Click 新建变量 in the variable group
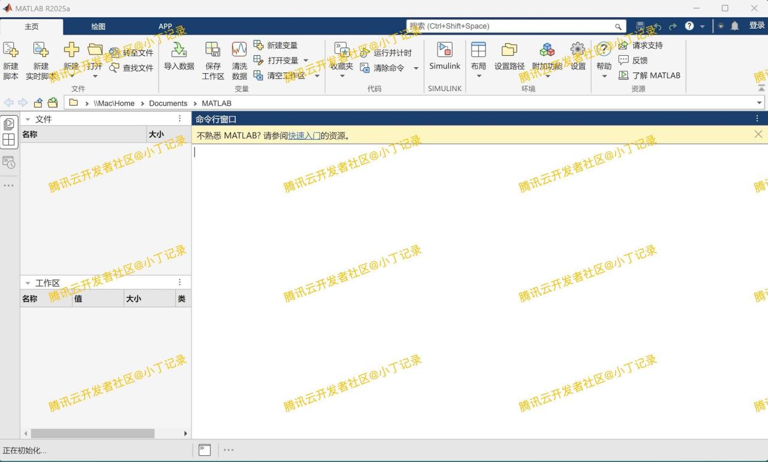 276,45
